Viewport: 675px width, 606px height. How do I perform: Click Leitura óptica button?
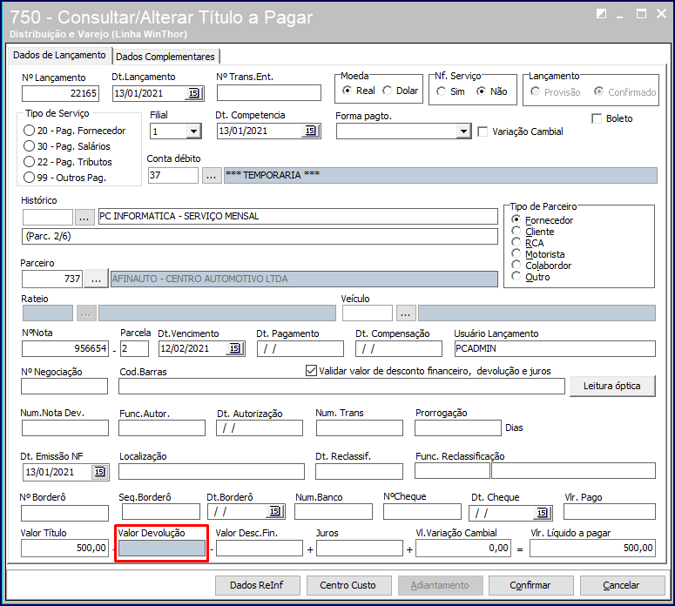[612, 386]
